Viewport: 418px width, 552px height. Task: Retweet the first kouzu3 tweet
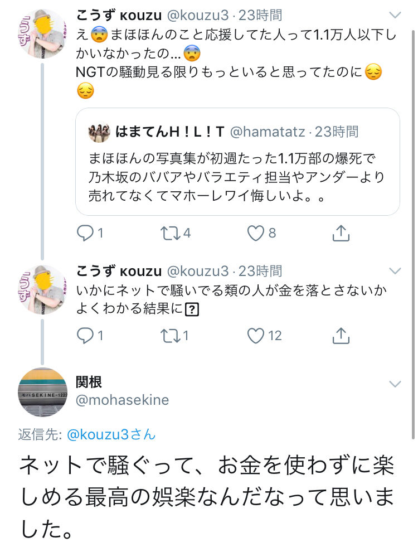click(167, 233)
